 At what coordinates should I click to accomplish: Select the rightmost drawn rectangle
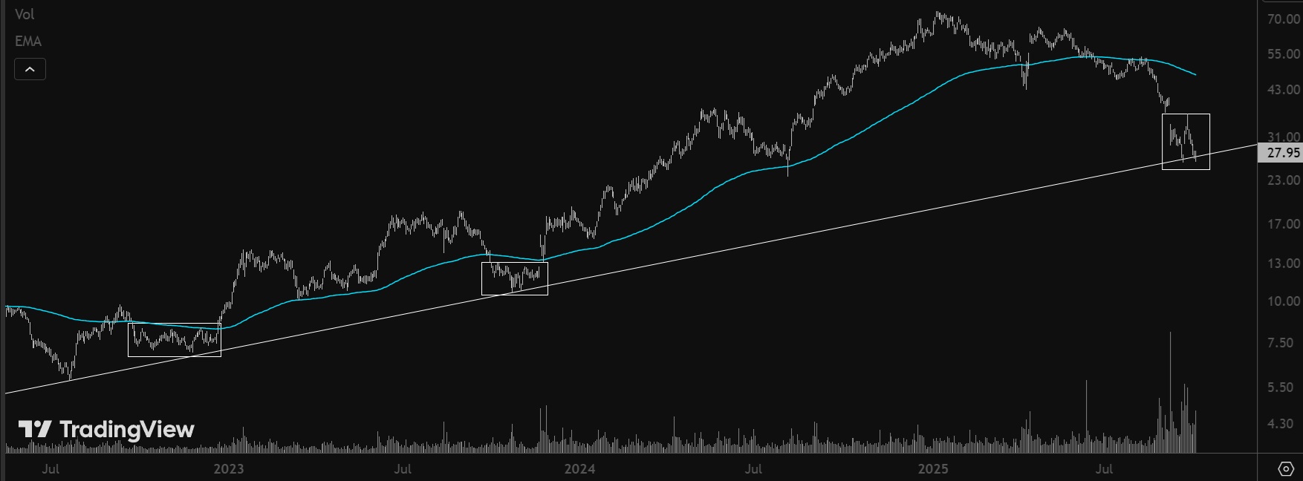1186,114
